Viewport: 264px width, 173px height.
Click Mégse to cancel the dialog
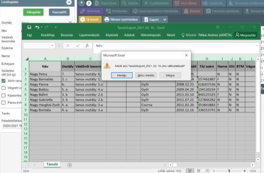click(170, 75)
